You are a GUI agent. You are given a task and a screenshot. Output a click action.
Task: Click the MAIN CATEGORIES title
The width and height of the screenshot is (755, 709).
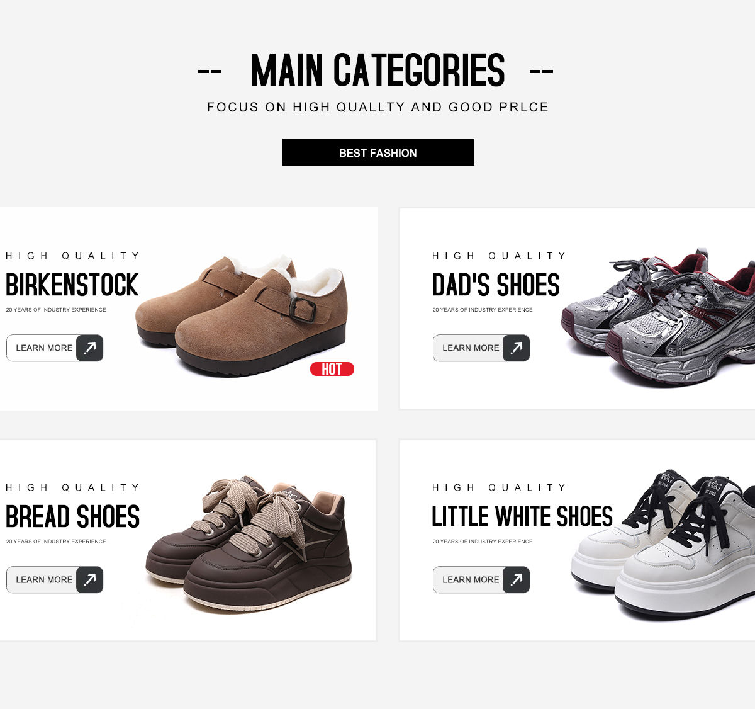point(377,70)
